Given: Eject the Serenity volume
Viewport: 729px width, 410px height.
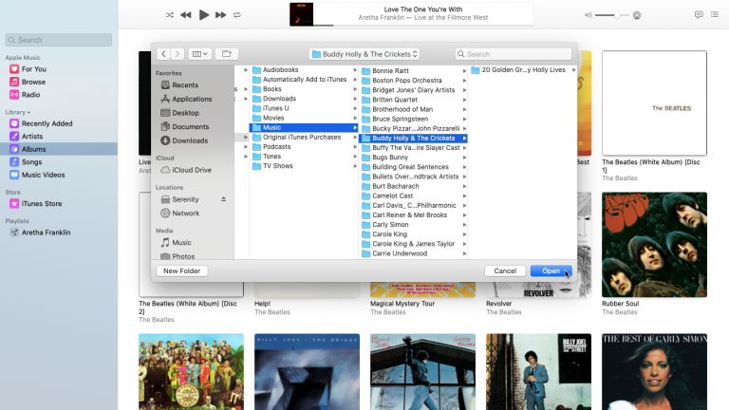Looking at the screenshot, I should tap(224, 199).
